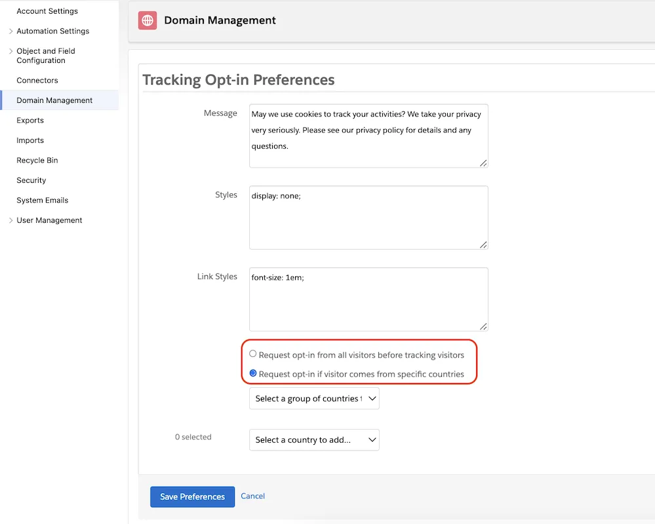Grab the Link Styles box resize handle
The width and height of the screenshot is (655, 524).
click(483, 327)
